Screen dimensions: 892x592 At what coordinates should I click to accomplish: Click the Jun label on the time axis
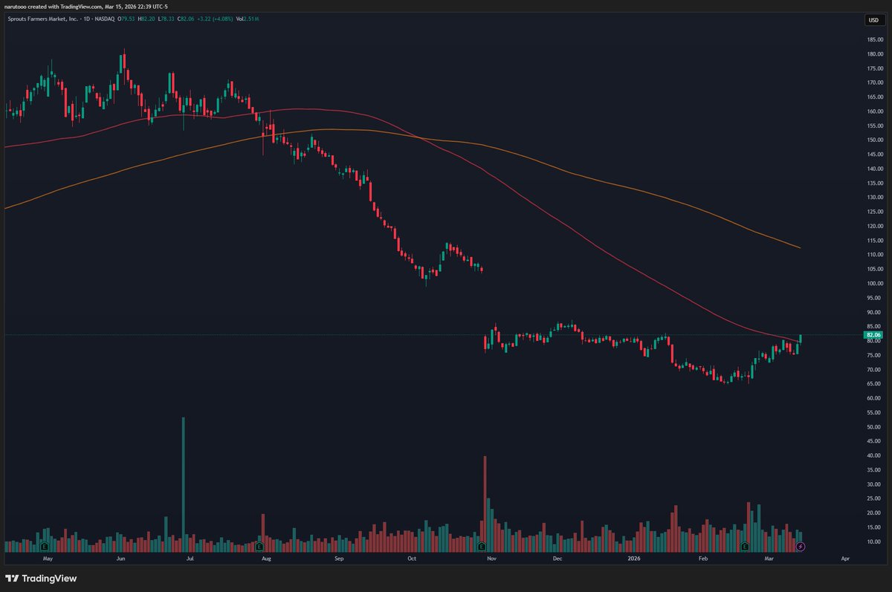coord(120,557)
